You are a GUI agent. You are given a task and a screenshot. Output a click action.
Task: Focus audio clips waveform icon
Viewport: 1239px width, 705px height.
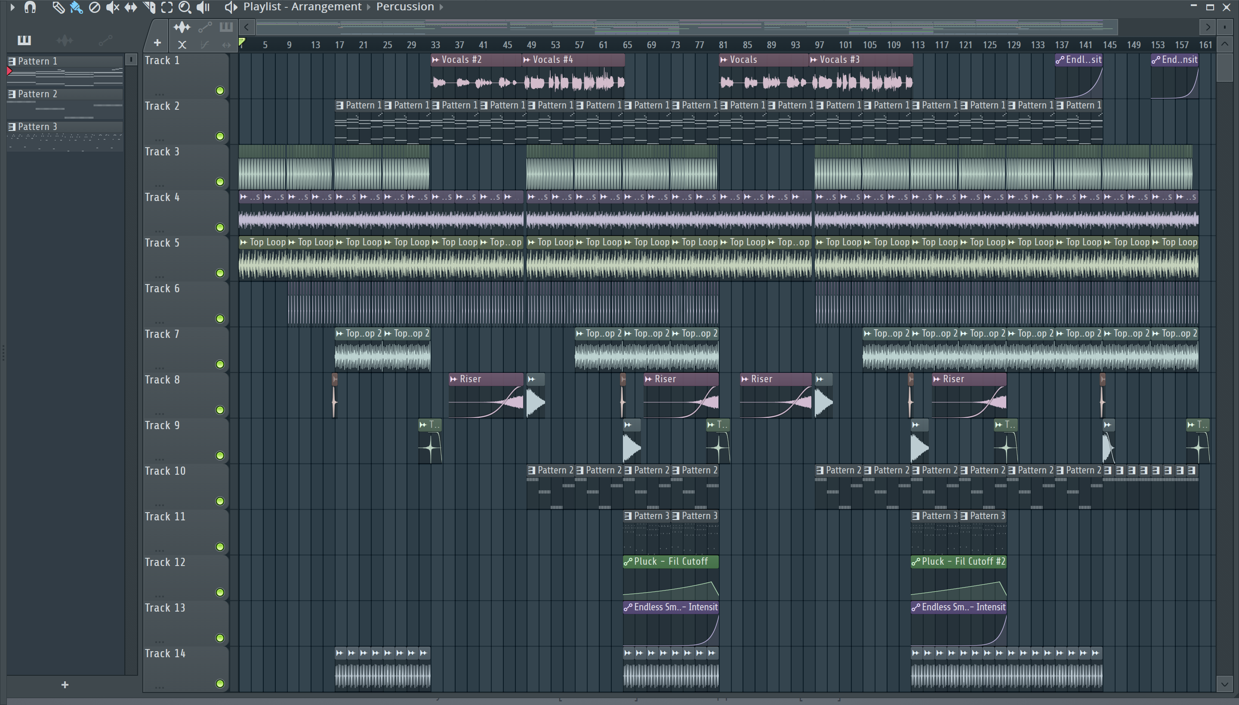[182, 27]
